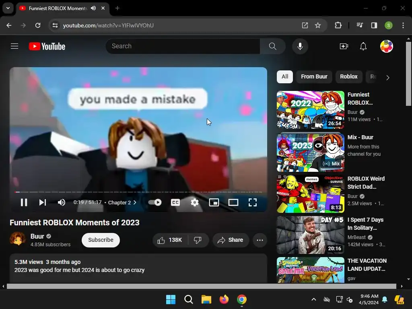View site information icon in address bar
The width and height of the screenshot is (412, 309).
click(55, 25)
